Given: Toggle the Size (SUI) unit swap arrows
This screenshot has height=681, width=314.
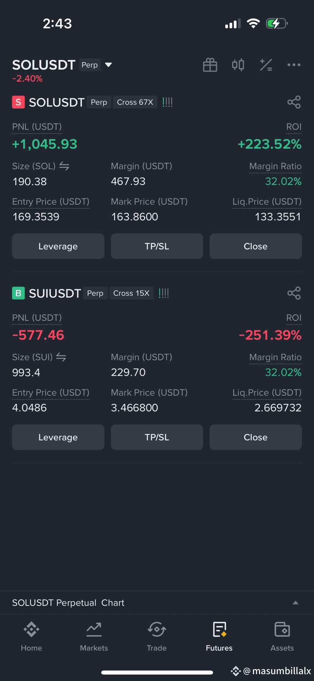Looking at the screenshot, I should [61, 357].
